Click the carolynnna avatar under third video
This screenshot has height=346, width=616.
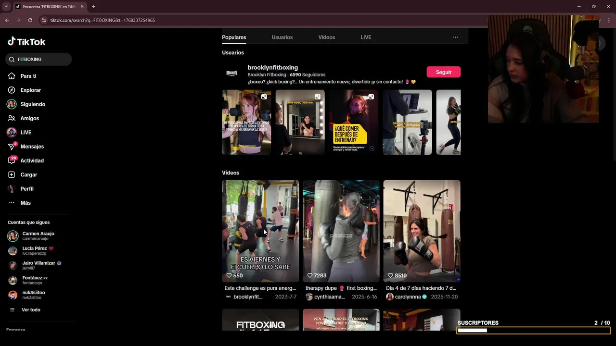pos(390,297)
